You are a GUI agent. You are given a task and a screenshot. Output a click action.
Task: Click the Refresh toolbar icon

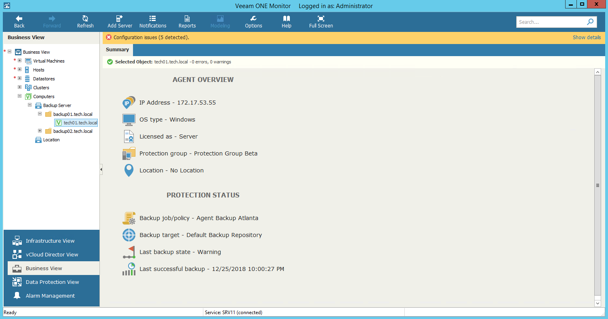pos(85,19)
